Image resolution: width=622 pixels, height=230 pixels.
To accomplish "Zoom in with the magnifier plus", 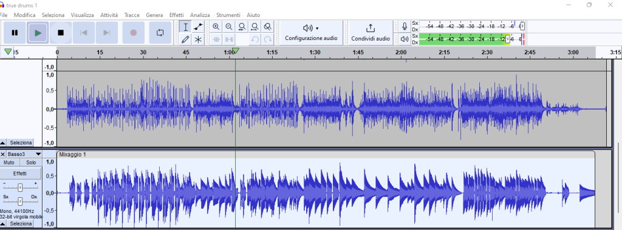I will point(216,27).
